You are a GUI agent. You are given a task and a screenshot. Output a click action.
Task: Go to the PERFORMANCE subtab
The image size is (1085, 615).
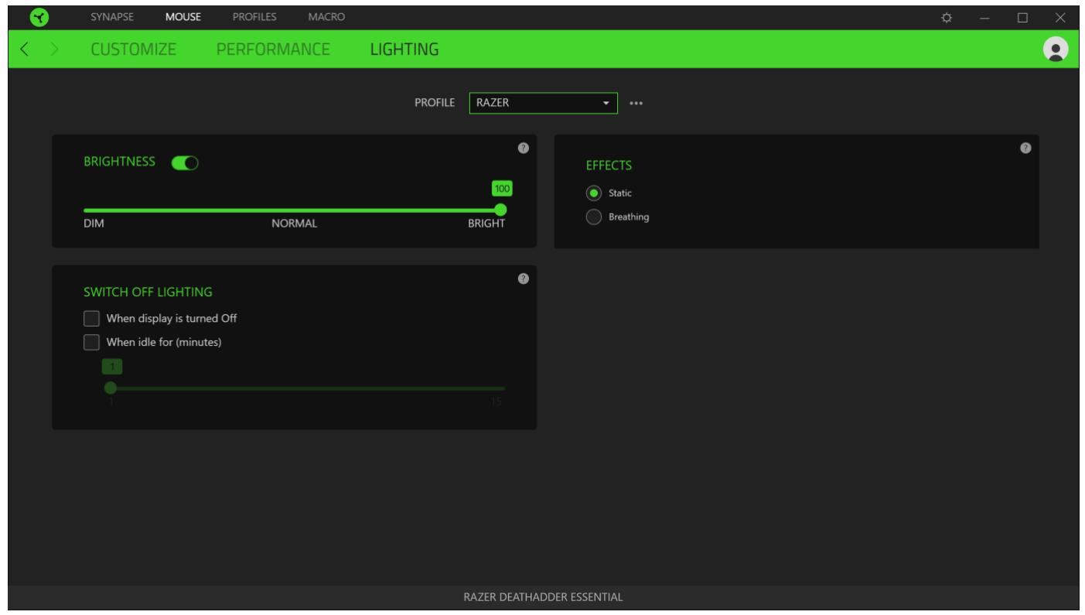[274, 50]
